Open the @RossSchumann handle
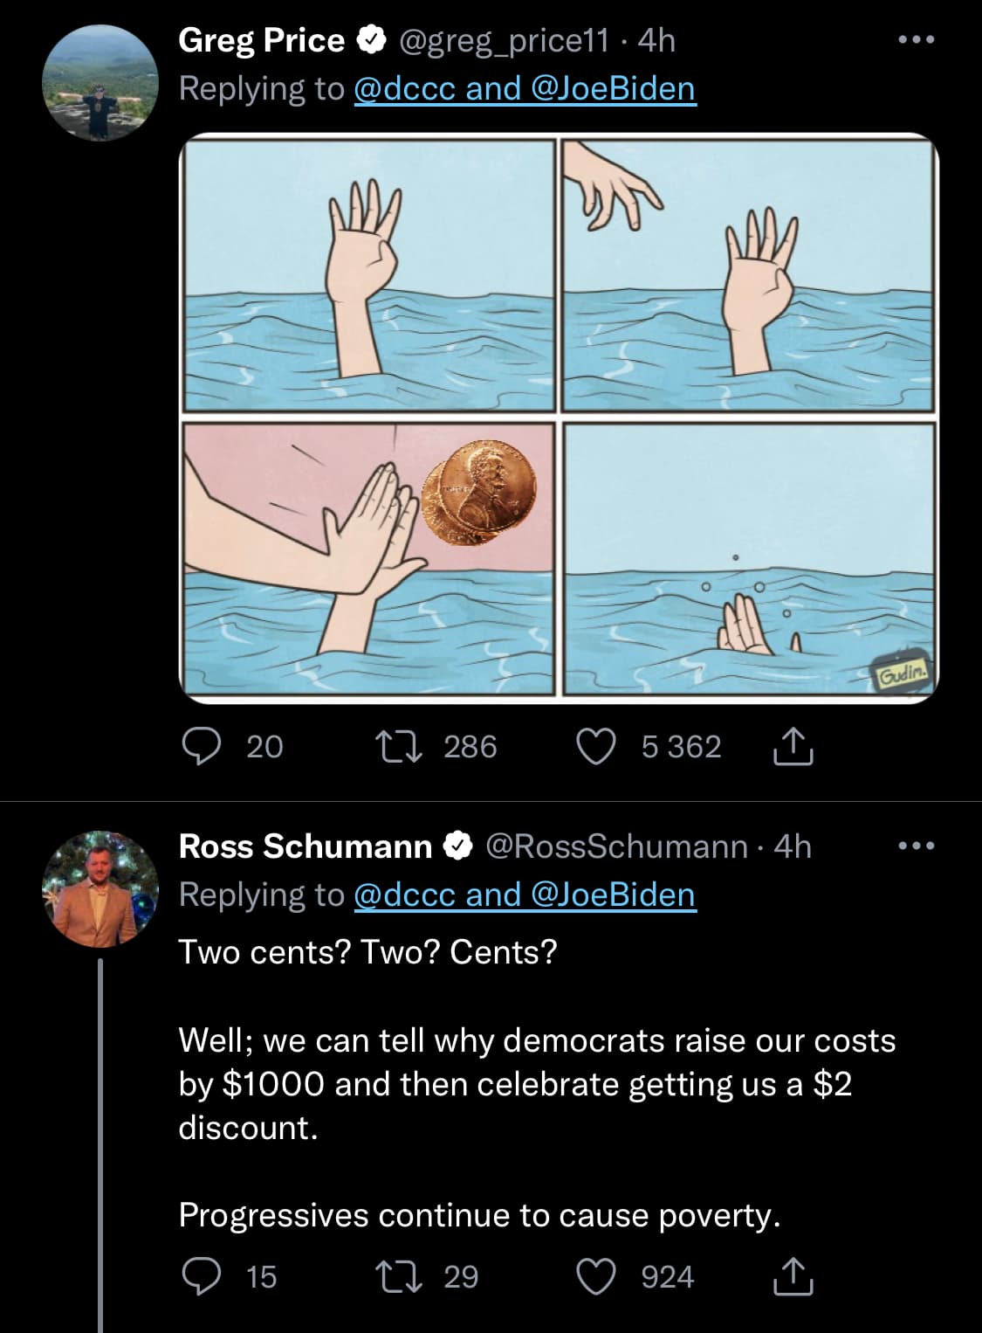 pyautogui.click(x=615, y=846)
